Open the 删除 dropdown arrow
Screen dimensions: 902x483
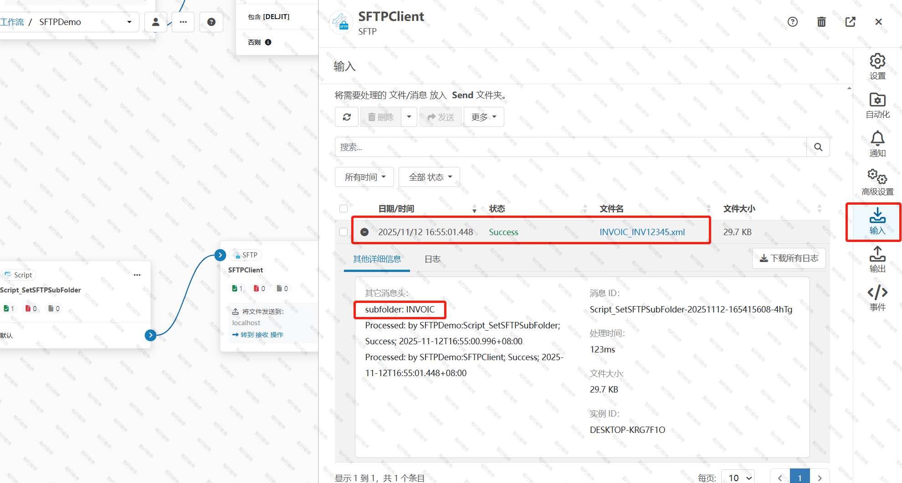(x=409, y=117)
